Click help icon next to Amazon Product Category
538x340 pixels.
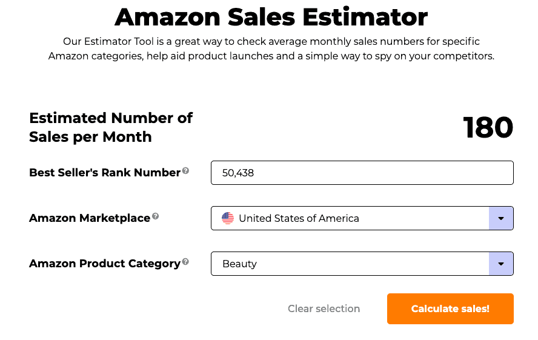tap(185, 262)
